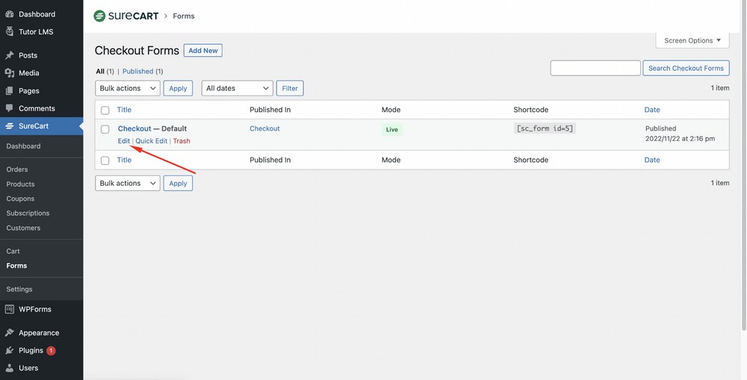Open the top Bulk actions dropdown

click(128, 88)
